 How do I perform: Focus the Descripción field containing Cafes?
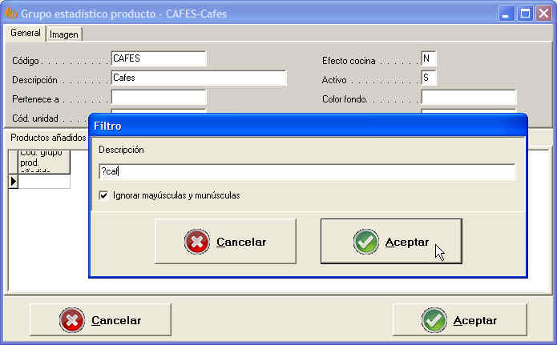[x=198, y=78]
